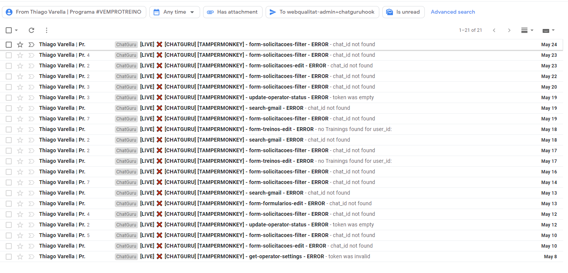Open the May 10 form-solicitacoes-edit email subject

[233, 246]
